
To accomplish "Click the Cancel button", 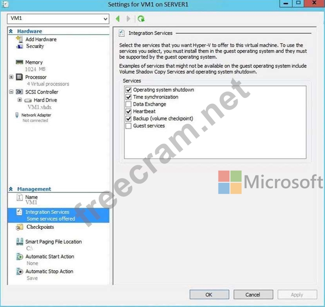I will [x=253, y=294].
